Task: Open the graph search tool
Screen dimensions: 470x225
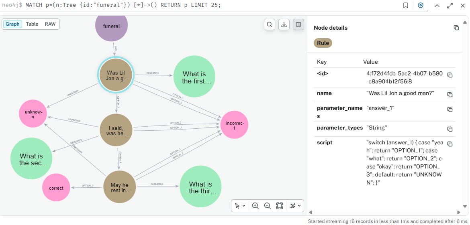Action: 270,24
